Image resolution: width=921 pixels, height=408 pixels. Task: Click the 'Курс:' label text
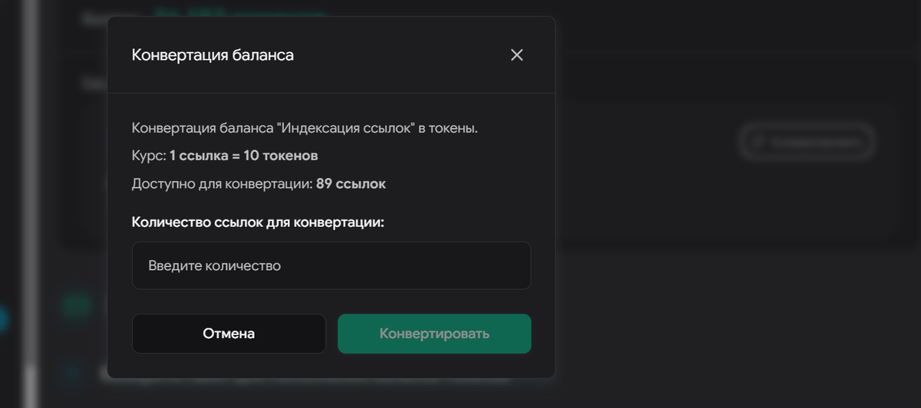pos(149,156)
